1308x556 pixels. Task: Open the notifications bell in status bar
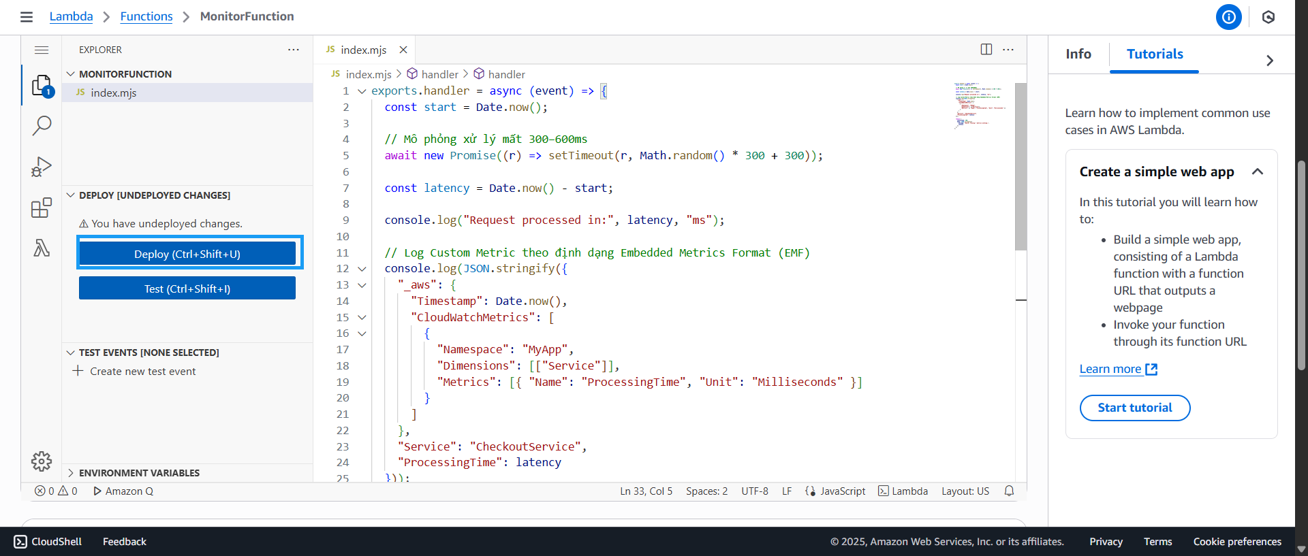tap(1009, 491)
